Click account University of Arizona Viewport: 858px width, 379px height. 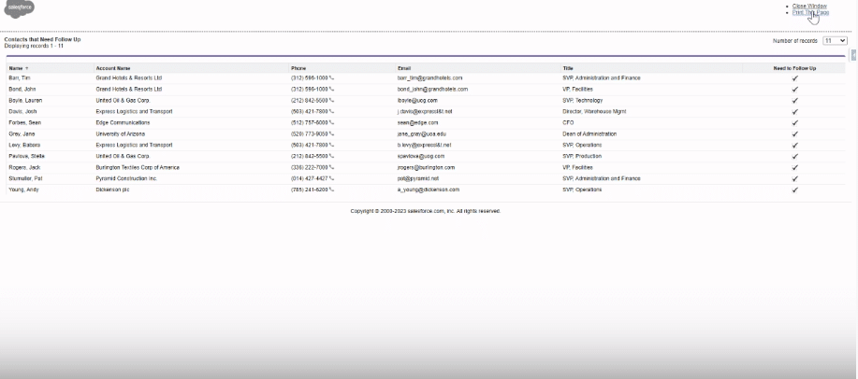tap(121, 133)
